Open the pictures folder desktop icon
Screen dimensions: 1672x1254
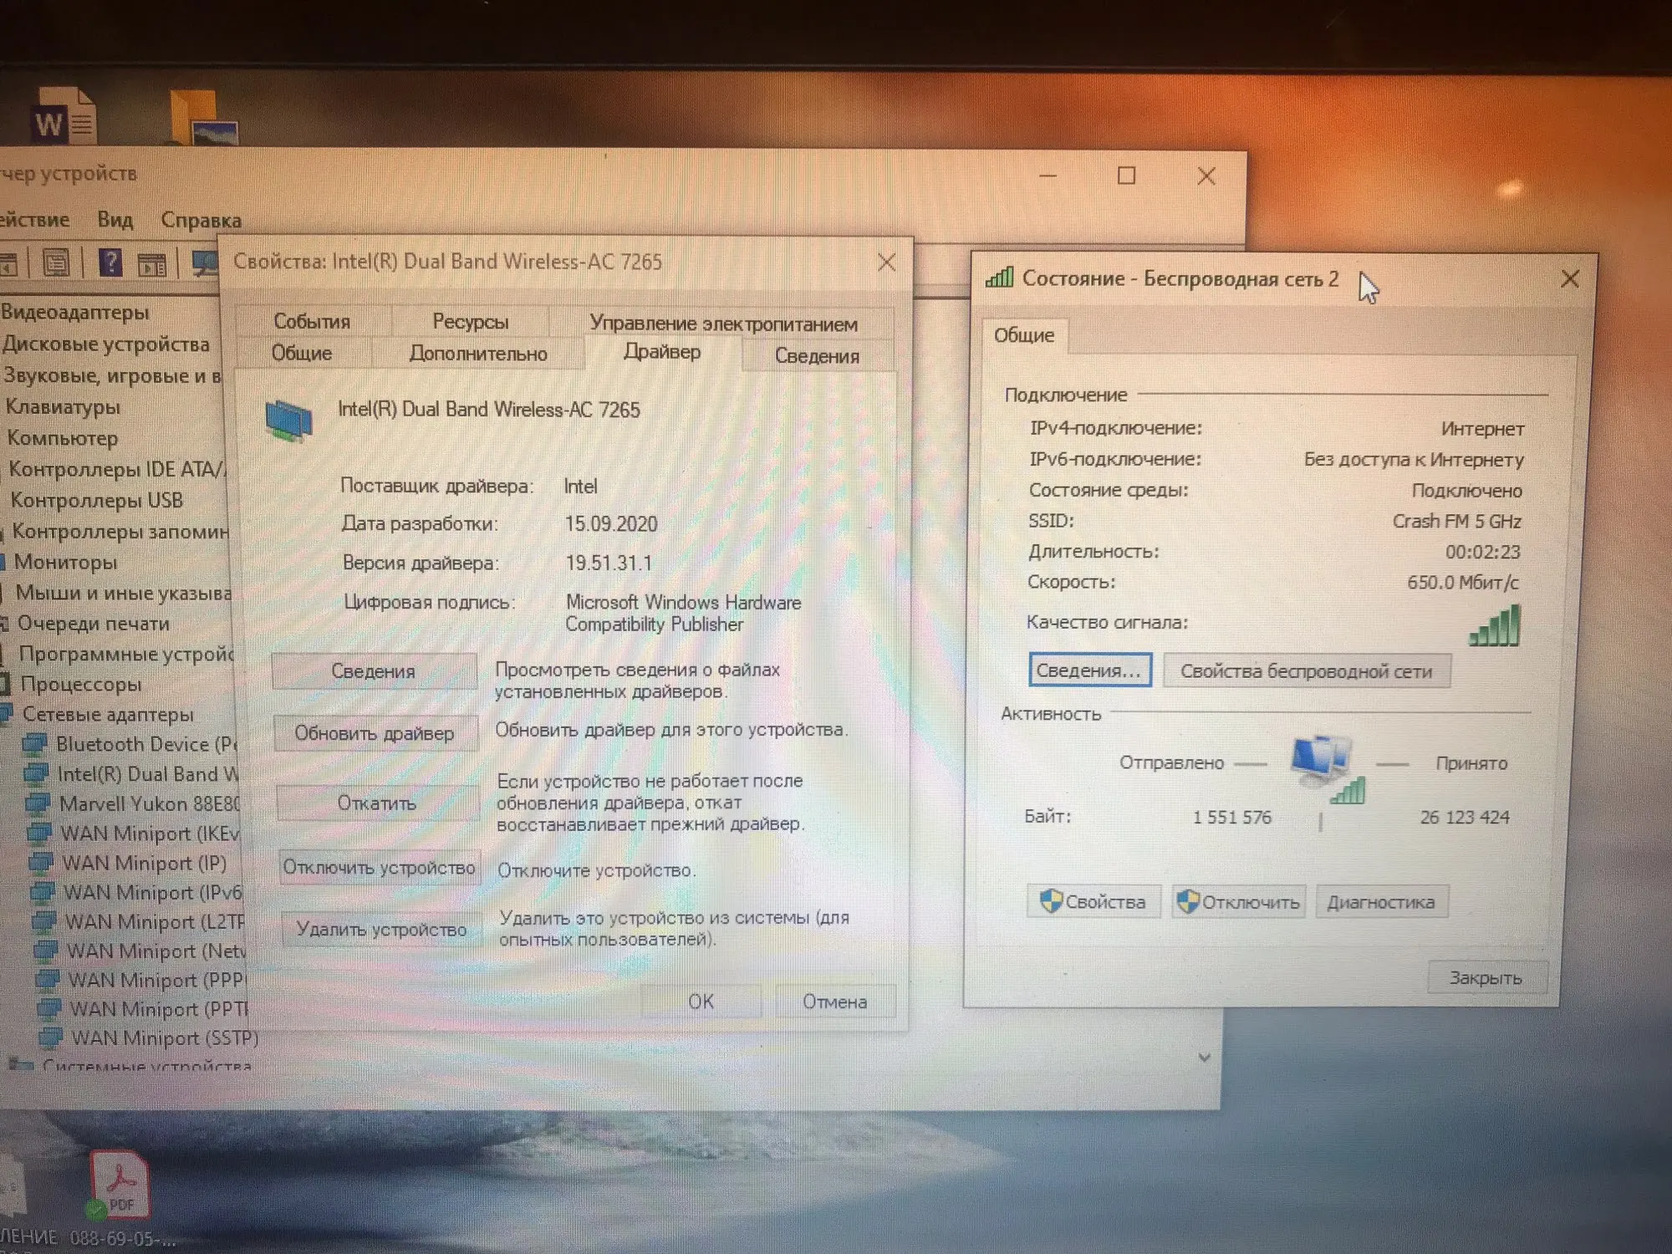(204, 117)
